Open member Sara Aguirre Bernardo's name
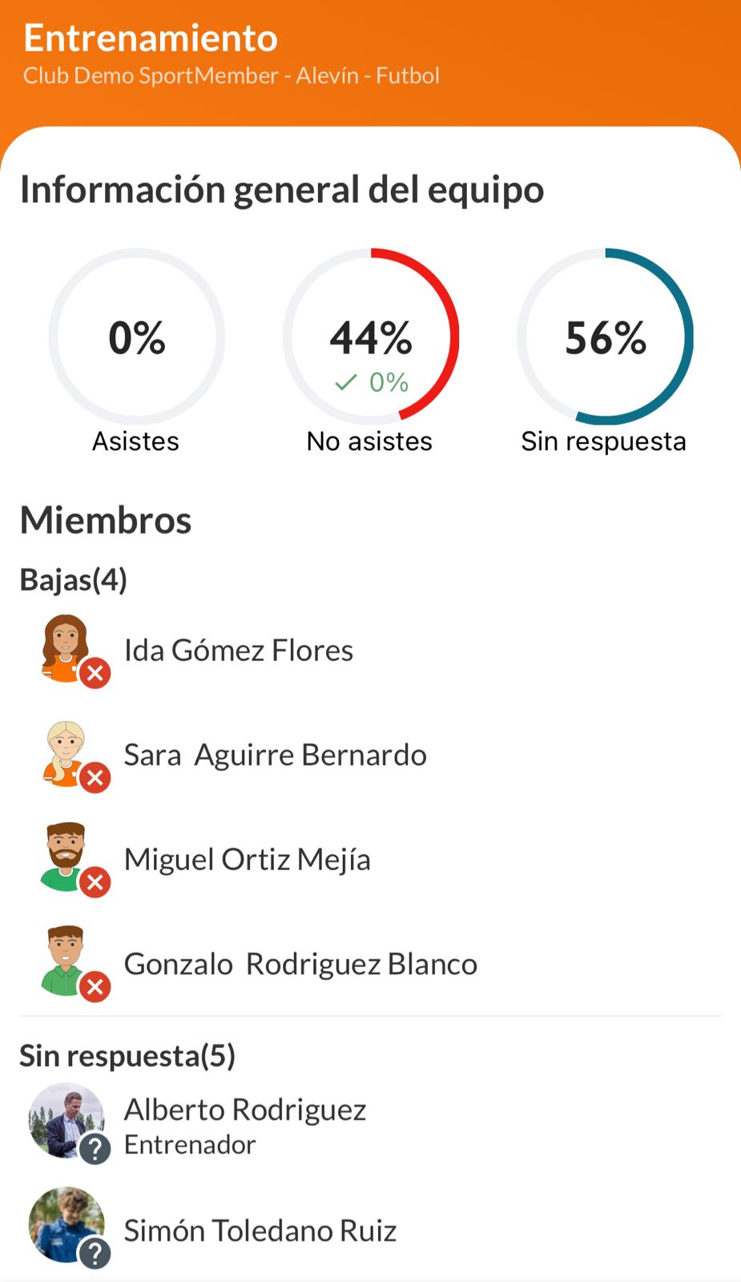Screen dimensions: 741x1282 [x=275, y=755]
